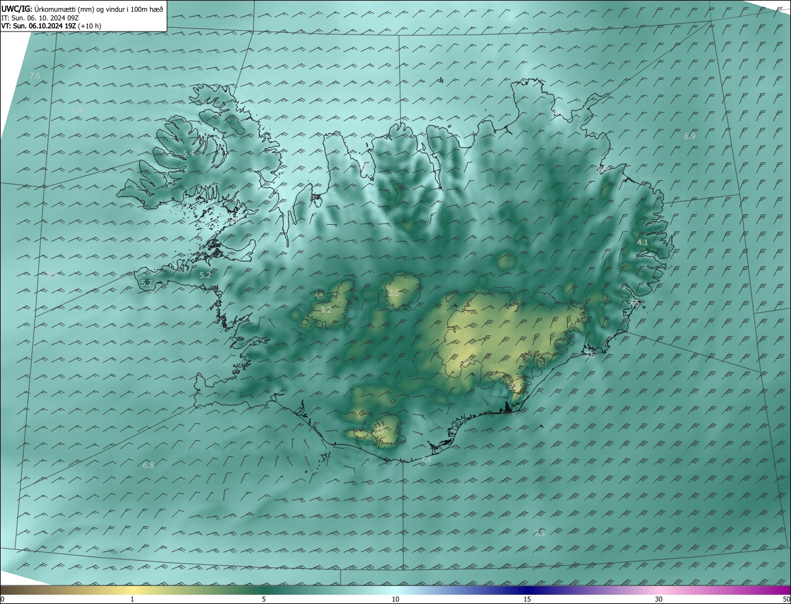Select the valid time line "VT: Sun. 06.10.2024 19Z (+10 h)"
Image resolution: width=791 pixels, height=604 pixels.
coord(51,26)
